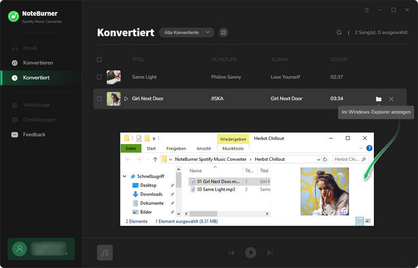Click the Explorer back arrow
This screenshot has height=268, width=418.
tap(128, 159)
